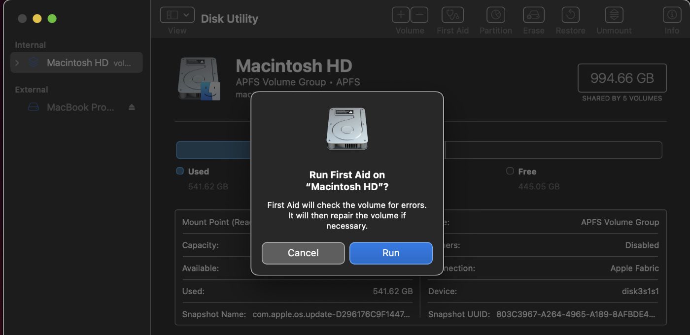690x335 pixels.
Task: Click the disk usage bar
Action: pos(552,150)
